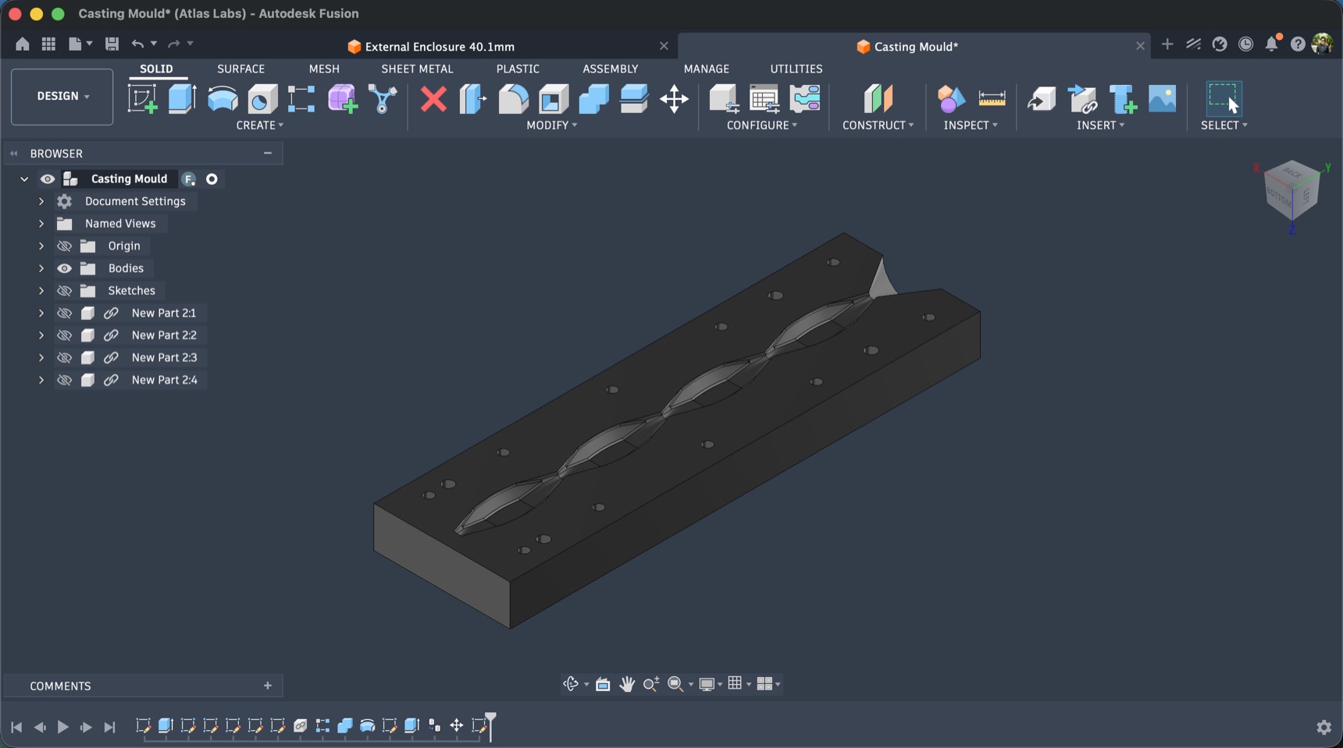
Task: Open a new design tab with plus
Action: pyautogui.click(x=1167, y=44)
